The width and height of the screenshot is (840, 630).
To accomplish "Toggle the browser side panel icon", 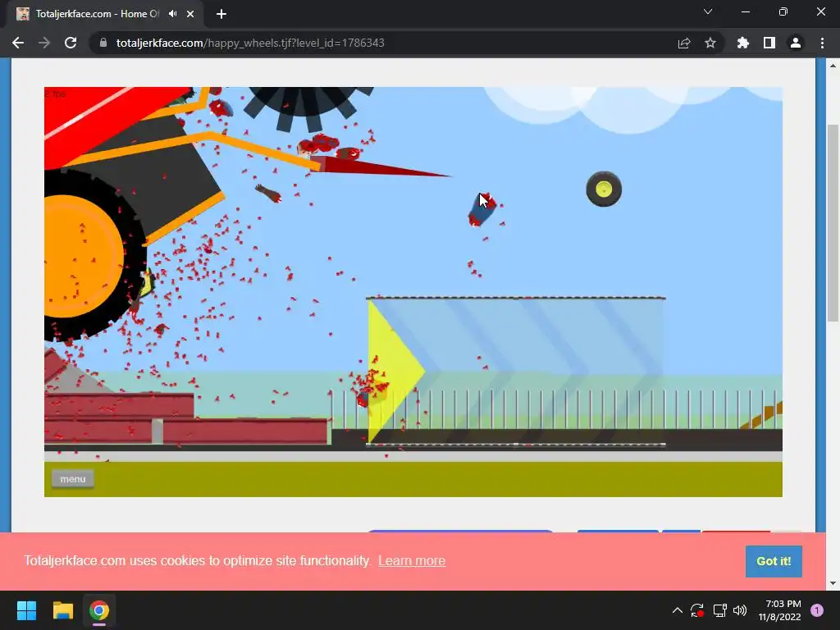I will point(769,43).
